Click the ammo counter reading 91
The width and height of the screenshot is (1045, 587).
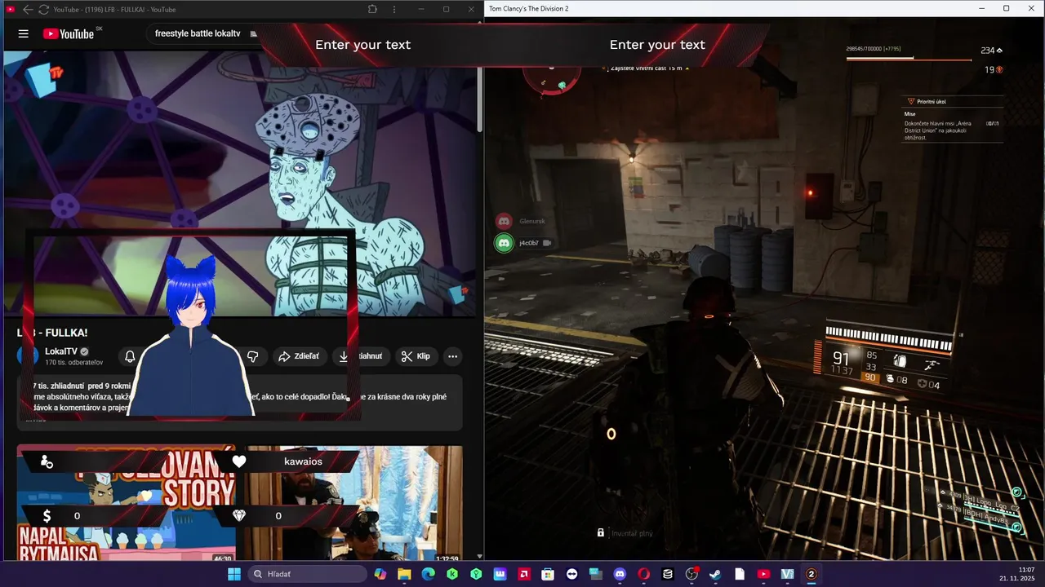[842, 358]
